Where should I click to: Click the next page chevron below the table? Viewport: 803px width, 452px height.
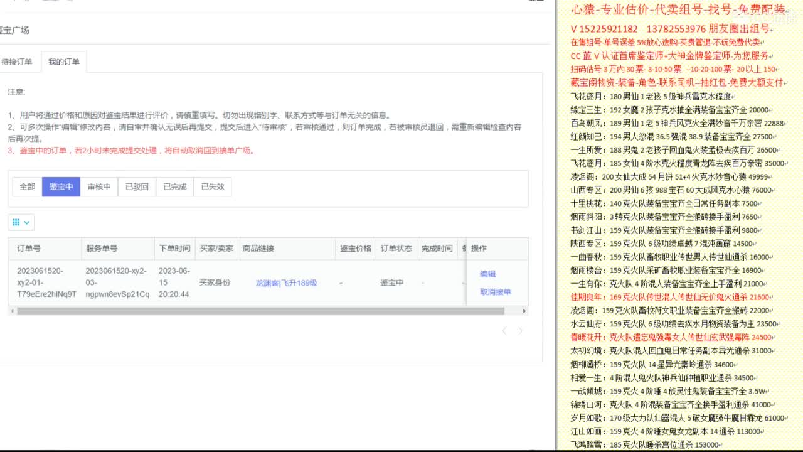520,331
